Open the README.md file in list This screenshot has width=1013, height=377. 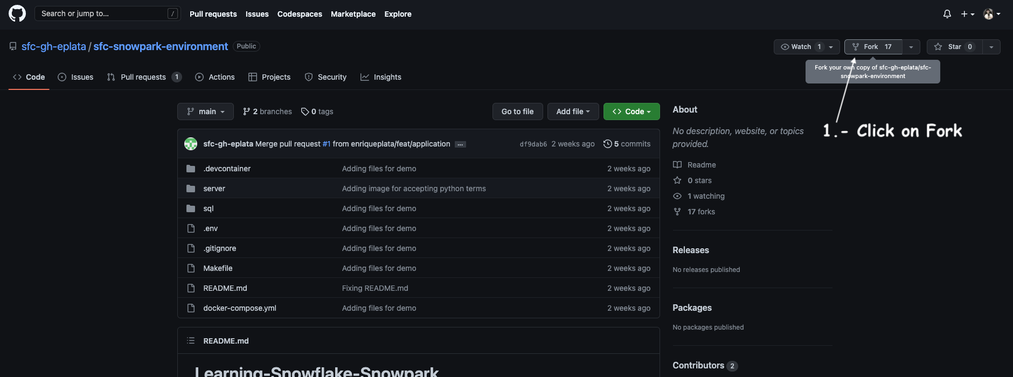[x=225, y=288]
